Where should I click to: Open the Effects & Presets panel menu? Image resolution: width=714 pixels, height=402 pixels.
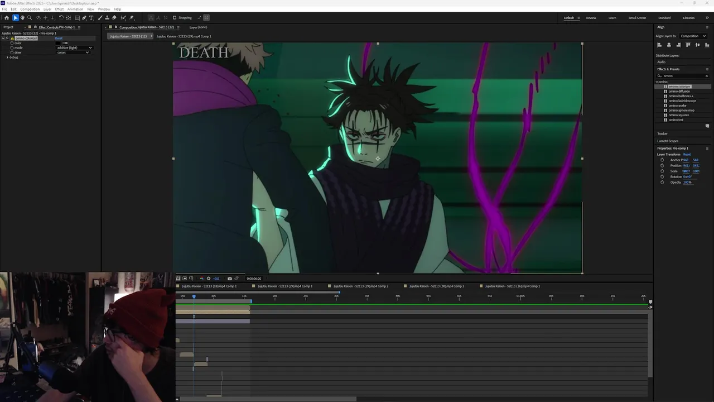707,69
